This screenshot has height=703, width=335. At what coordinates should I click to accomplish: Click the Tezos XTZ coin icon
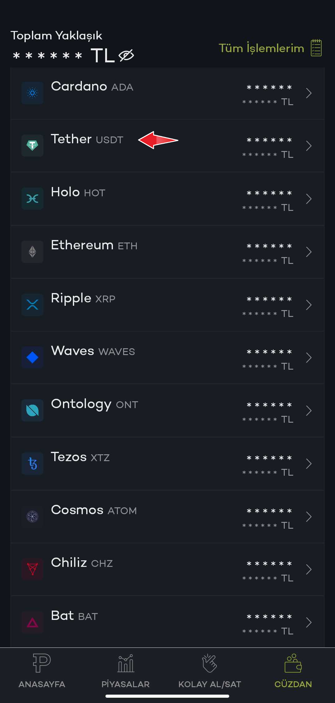click(32, 463)
